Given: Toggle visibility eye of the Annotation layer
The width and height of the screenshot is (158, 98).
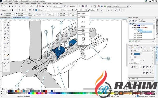Looking at the screenshot, I should click(x=134, y=28).
